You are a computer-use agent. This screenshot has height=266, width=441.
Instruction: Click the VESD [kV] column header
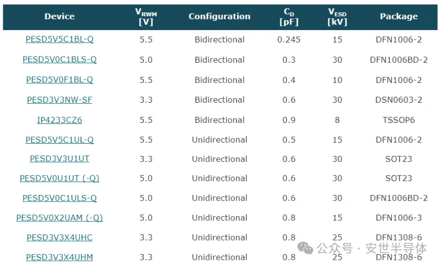click(x=337, y=17)
